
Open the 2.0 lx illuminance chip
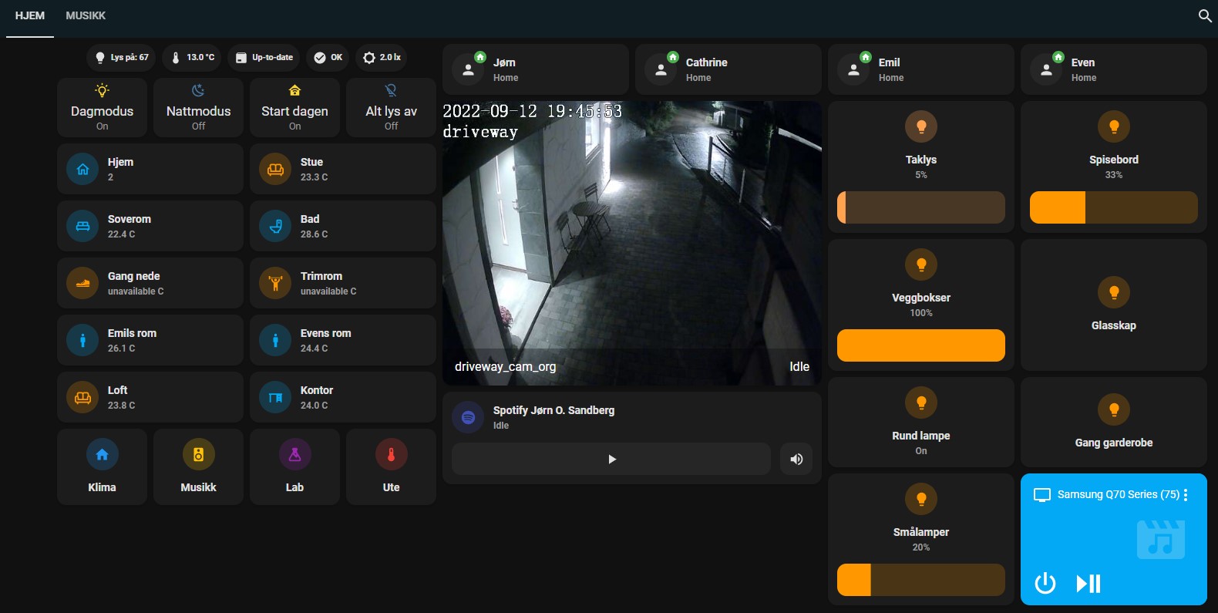pos(382,58)
